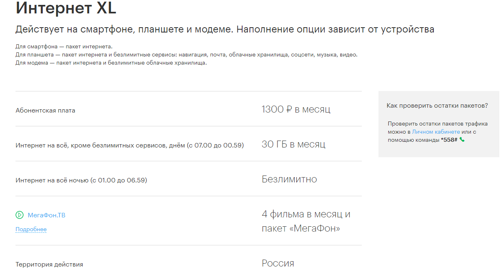The height and width of the screenshot is (273, 503).
Task: Click the Для модема description line
Action: pos(111,63)
